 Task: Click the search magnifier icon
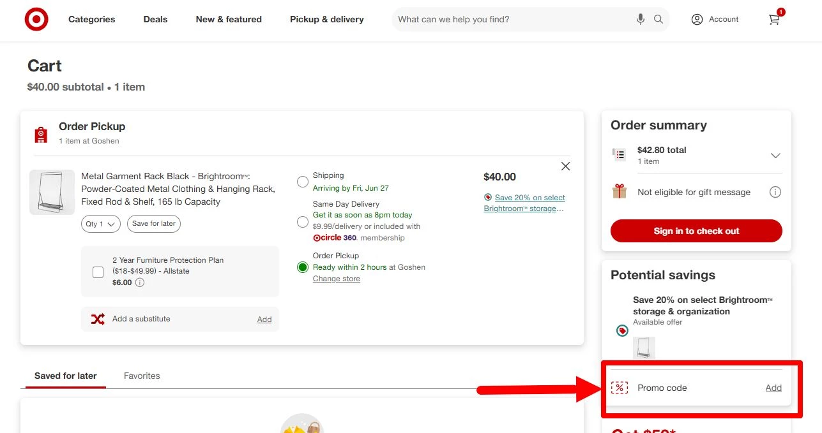[x=658, y=19]
